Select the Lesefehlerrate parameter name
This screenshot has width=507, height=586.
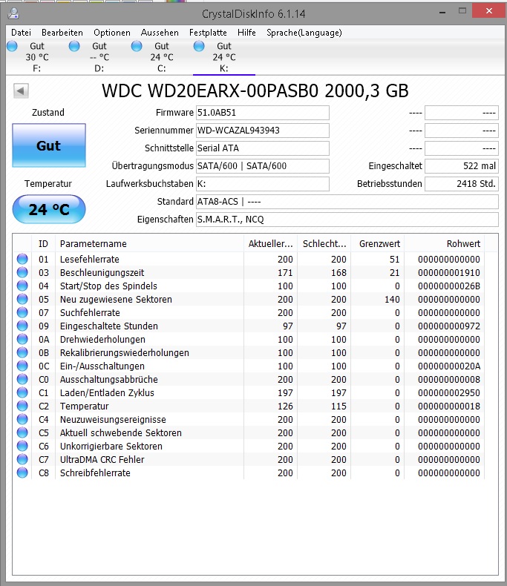click(89, 260)
